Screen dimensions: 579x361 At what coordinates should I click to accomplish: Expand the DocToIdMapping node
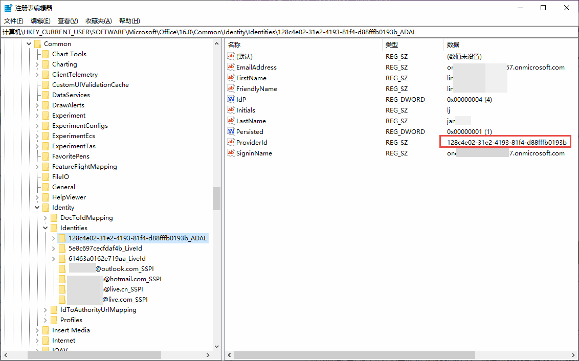(46, 218)
